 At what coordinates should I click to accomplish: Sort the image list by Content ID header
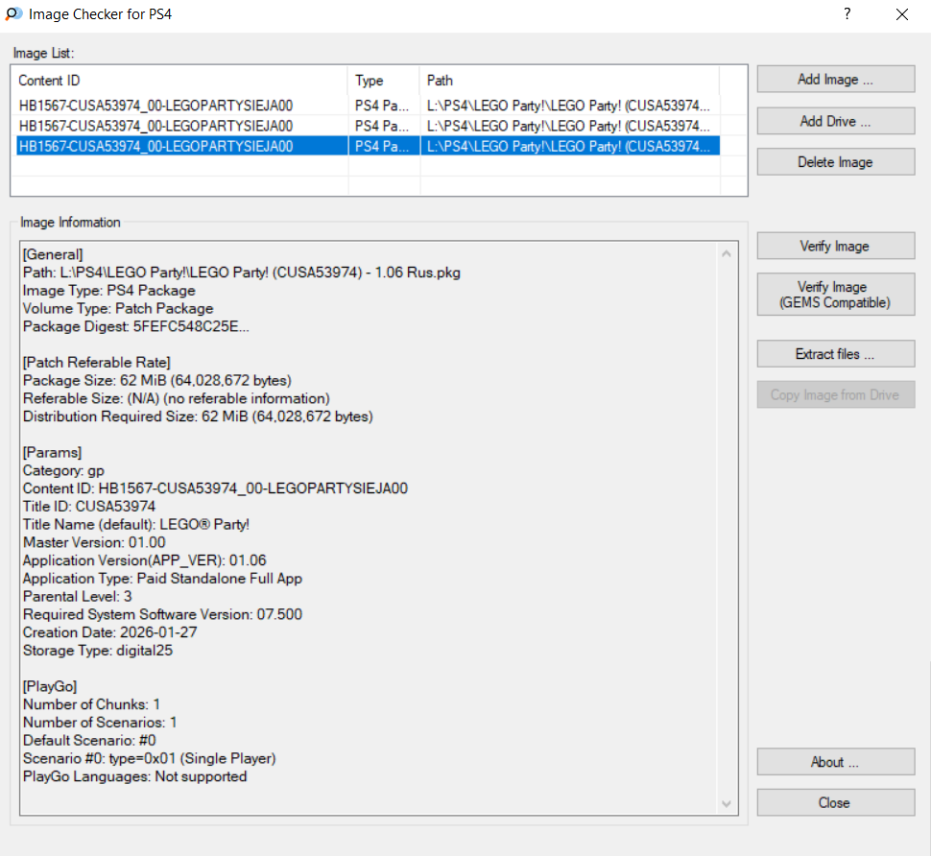179,81
